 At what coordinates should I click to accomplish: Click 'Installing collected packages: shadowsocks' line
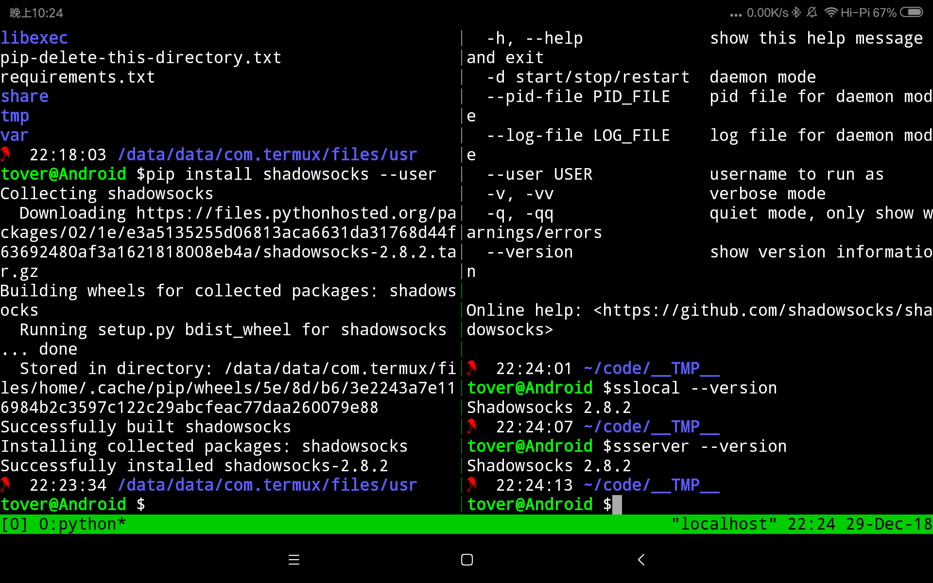point(204,446)
